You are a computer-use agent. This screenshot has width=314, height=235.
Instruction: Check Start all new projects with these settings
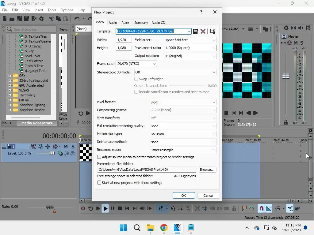[99, 182]
